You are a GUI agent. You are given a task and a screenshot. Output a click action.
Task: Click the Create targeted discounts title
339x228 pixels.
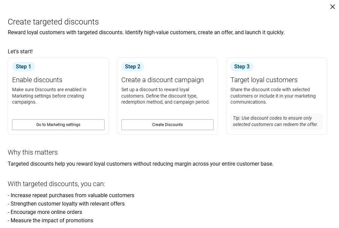click(53, 22)
